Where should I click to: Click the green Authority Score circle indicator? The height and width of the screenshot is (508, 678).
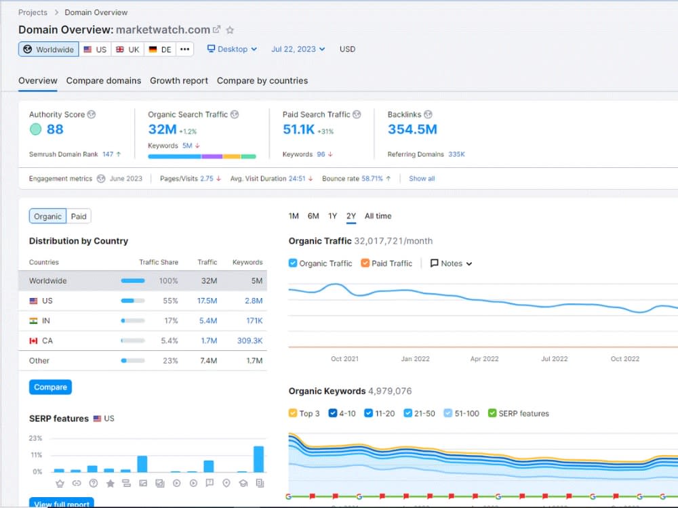[35, 129]
